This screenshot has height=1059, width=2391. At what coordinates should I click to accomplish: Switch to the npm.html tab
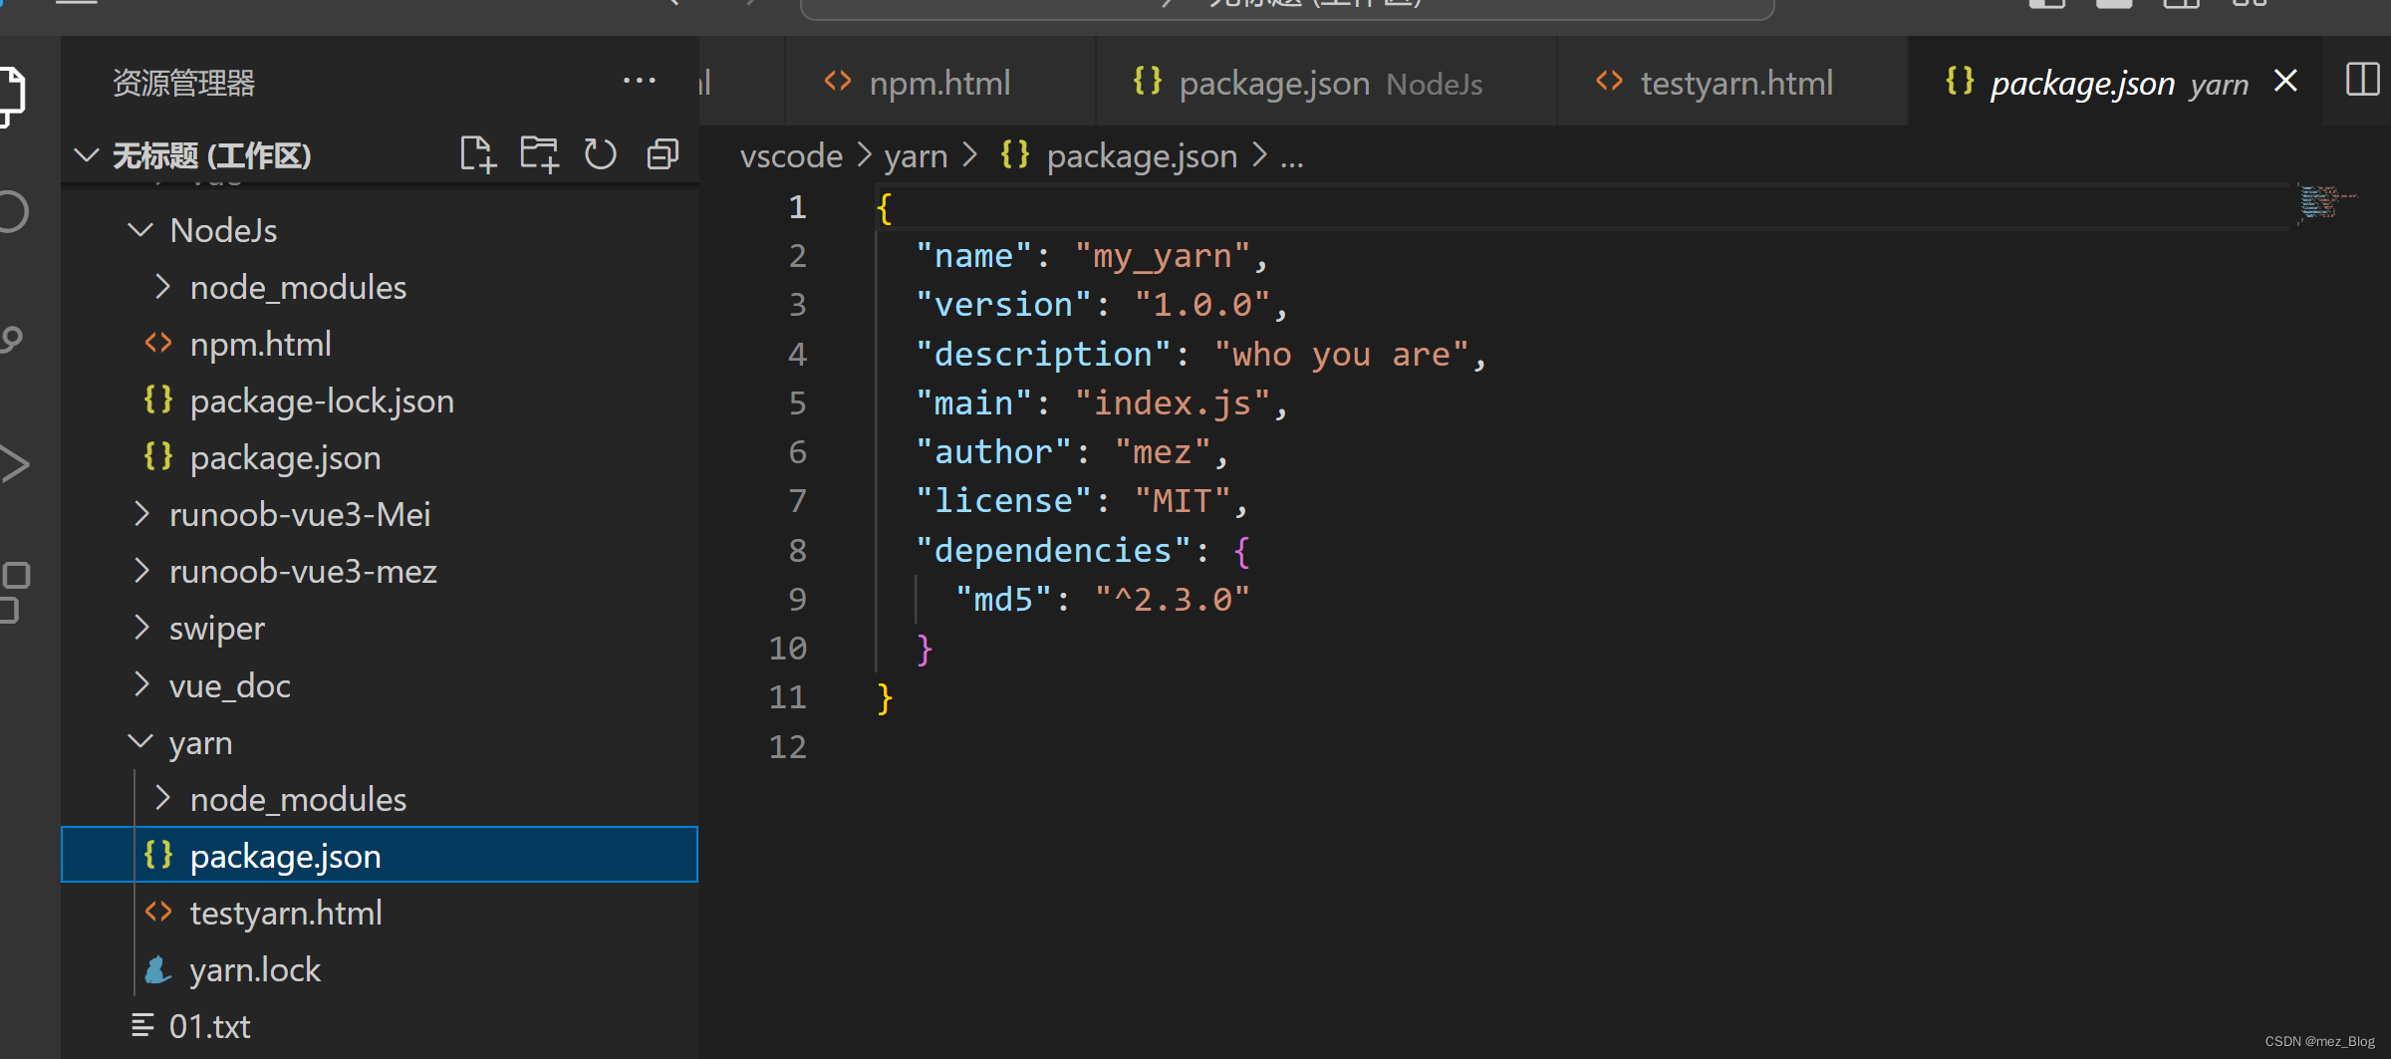[x=939, y=82]
